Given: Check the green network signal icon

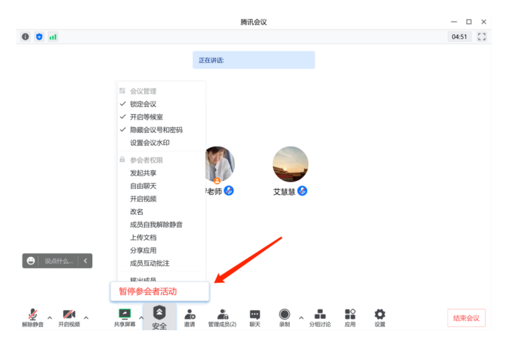Looking at the screenshot, I should pos(53,37).
